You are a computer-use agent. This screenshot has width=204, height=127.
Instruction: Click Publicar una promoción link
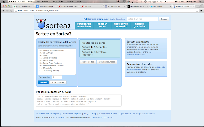pyautogui.click(x=96, y=19)
